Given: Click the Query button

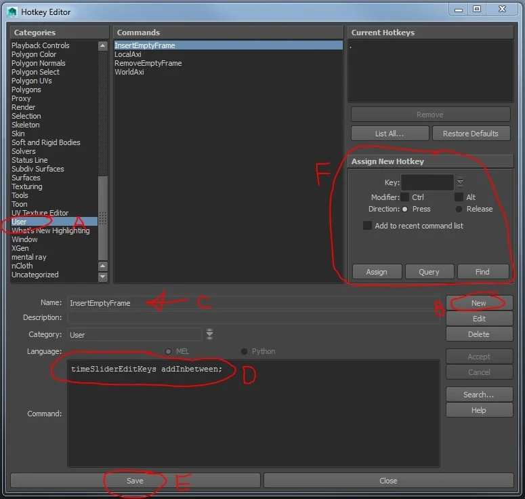Looking at the screenshot, I should [x=429, y=272].
